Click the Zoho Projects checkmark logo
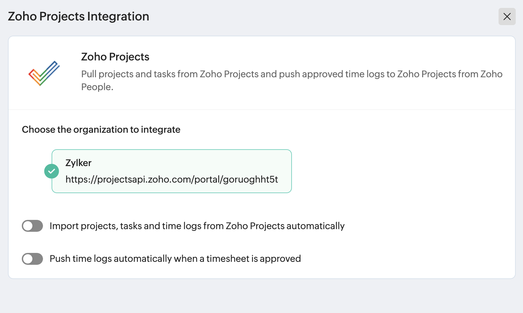Image resolution: width=523 pixels, height=313 pixels. pos(44,73)
